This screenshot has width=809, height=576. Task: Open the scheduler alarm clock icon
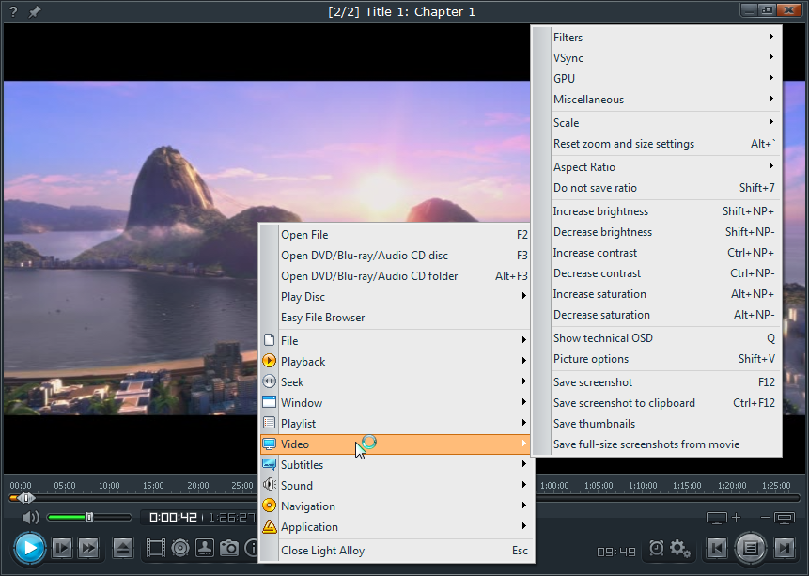coord(656,548)
